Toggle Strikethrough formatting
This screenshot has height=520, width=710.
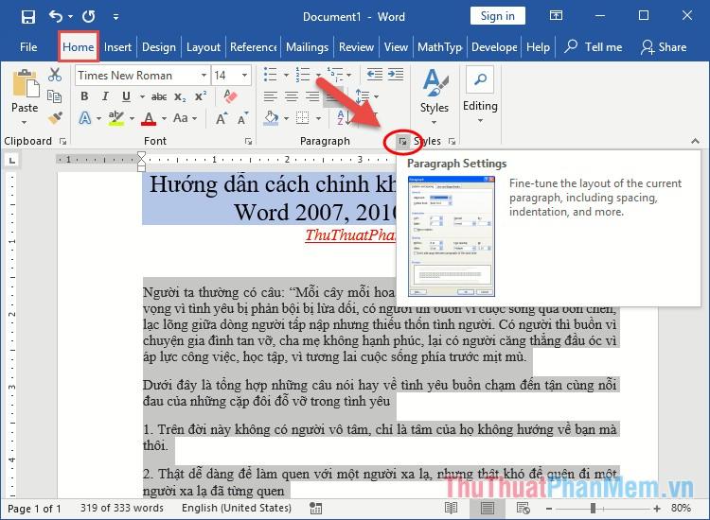159,96
